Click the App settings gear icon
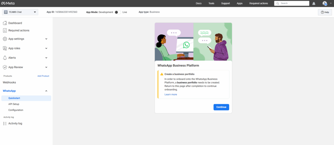Image resolution: width=334 pixels, height=145 pixels. point(5,39)
